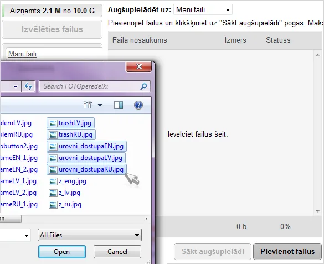This screenshot has height=264, width=324.
Task: Select the file name ending ameLV_2.jpg
Action: 18,193
